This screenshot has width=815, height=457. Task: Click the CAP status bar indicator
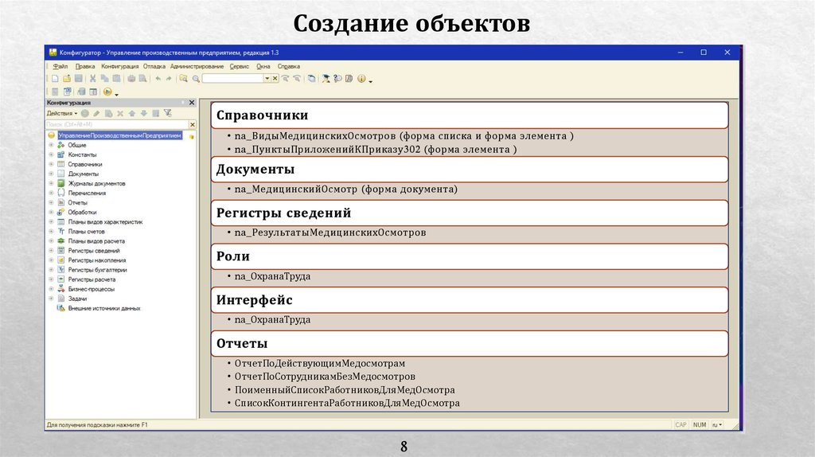[x=681, y=425]
